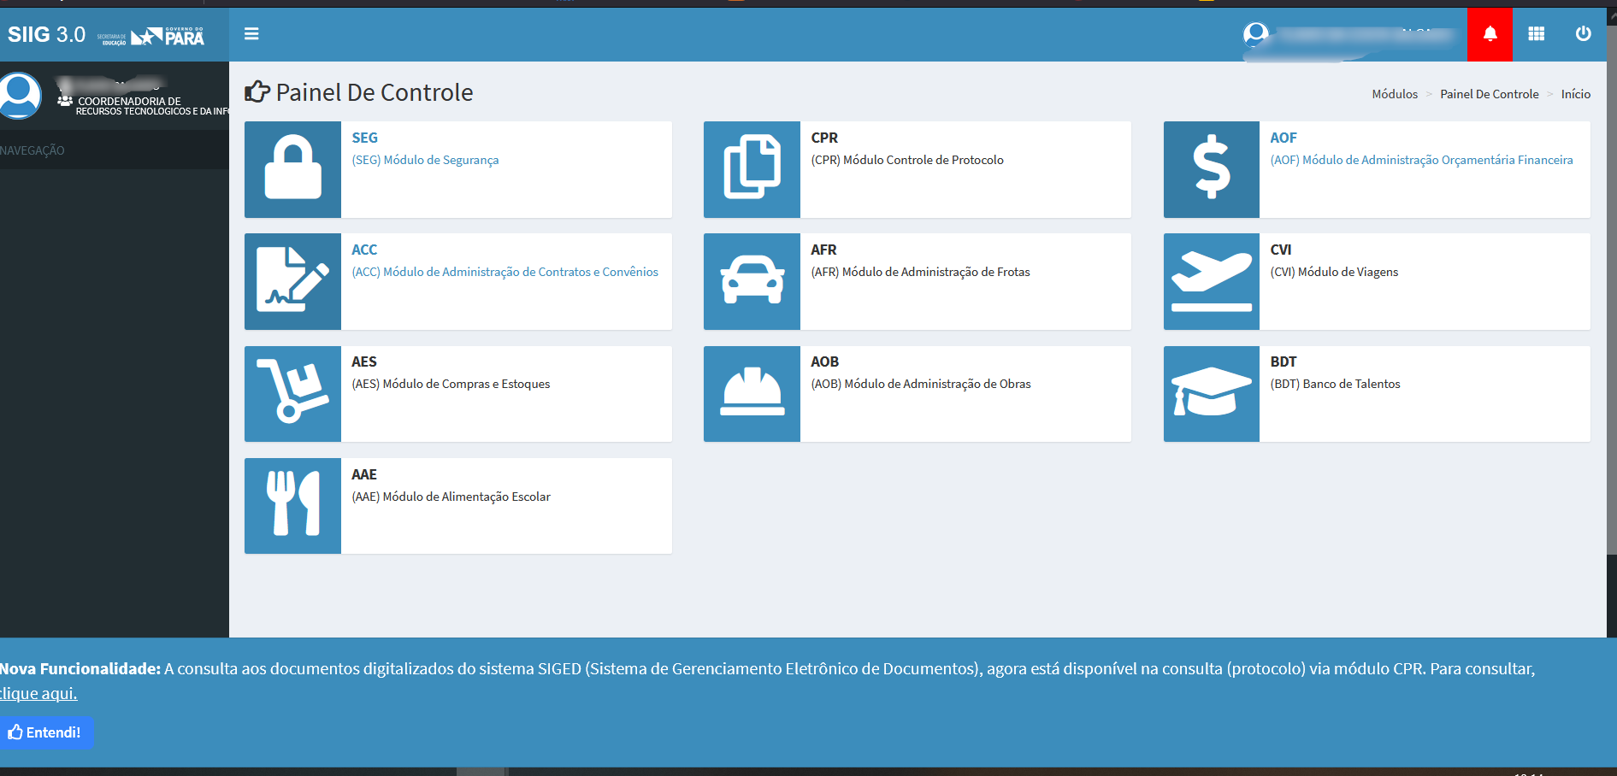Open BDT graduation cap icon tile
The image size is (1617, 776).
coord(1212,394)
